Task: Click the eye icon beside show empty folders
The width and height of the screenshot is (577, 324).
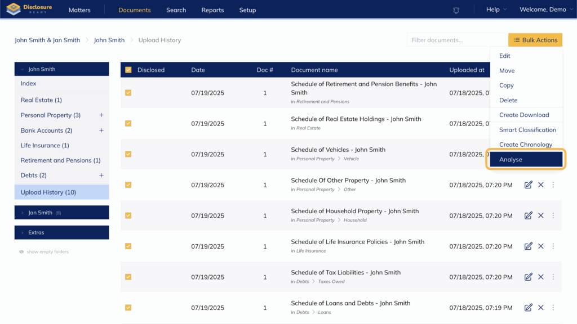Action: tap(21, 251)
